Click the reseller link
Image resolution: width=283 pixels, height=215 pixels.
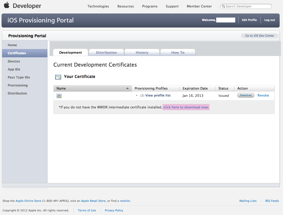pyautogui.click(x=125, y=201)
